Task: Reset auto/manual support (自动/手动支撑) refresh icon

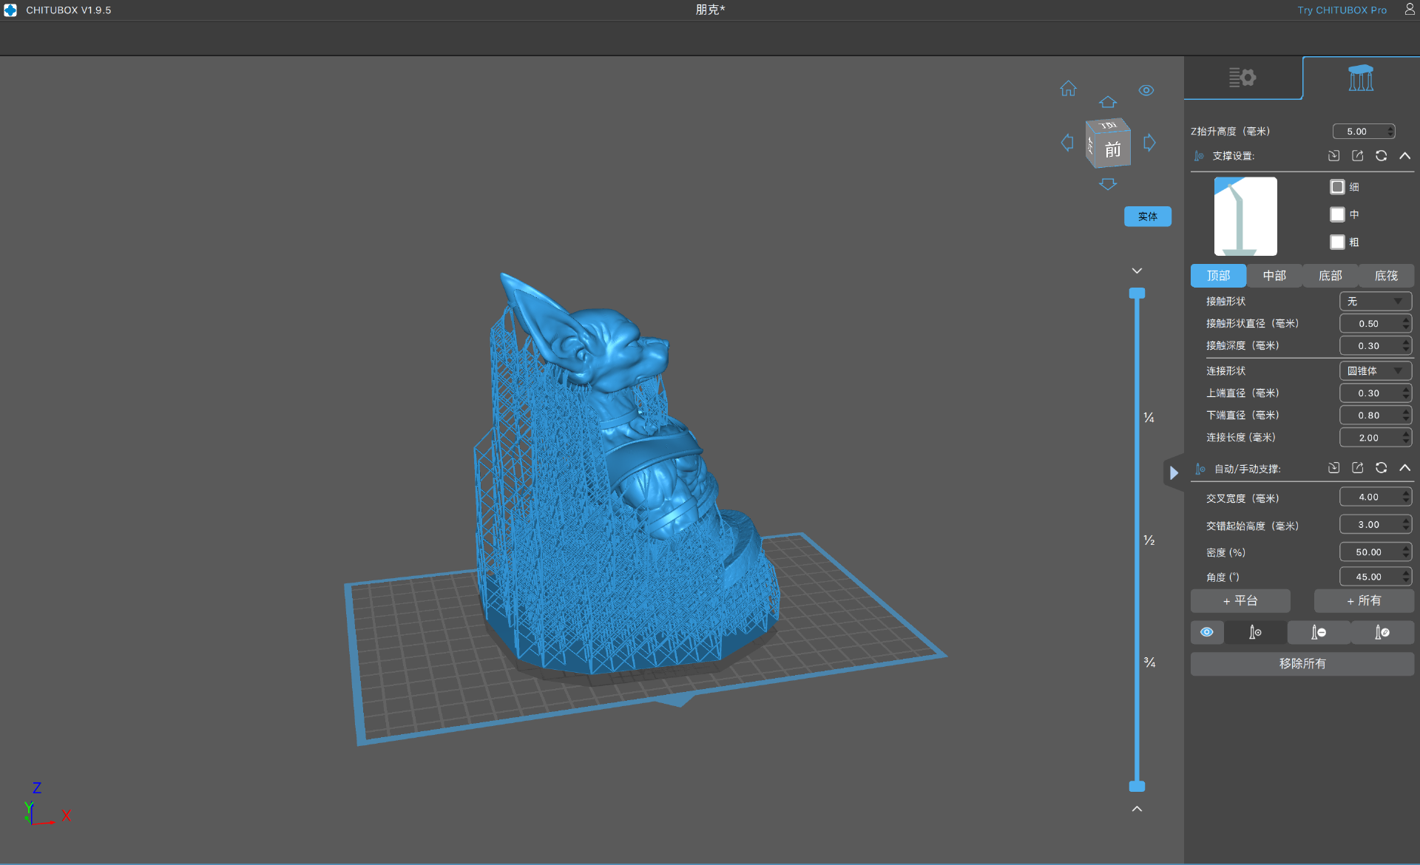Action: tap(1381, 468)
